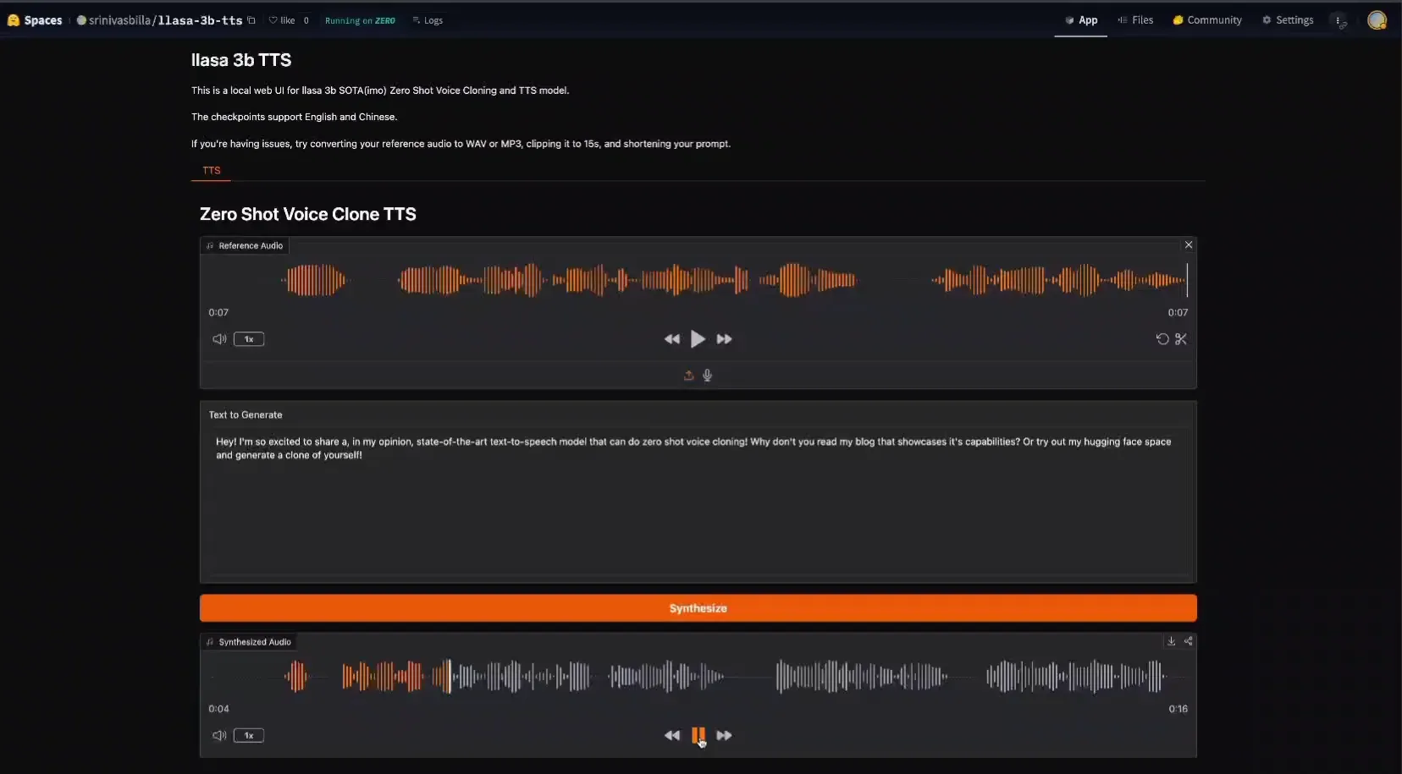The width and height of the screenshot is (1402, 774).
Task: Reset the reference audio waveform
Action: tap(1162, 339)
